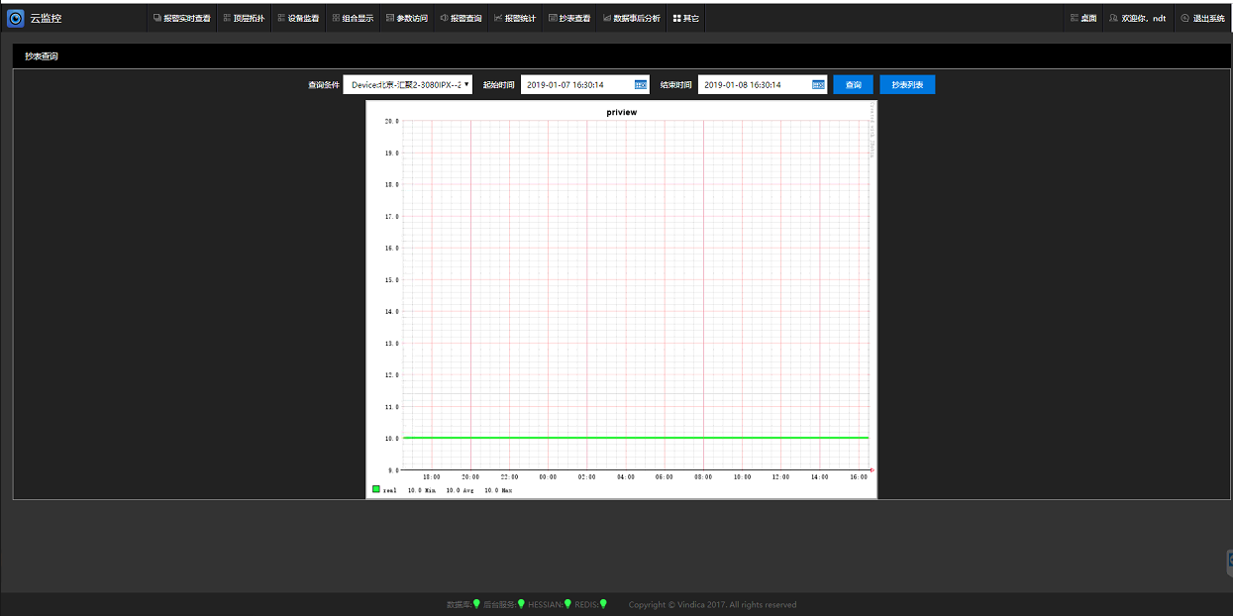Click the green 数据库 status indicator
The width and height of the screenshot is (1233, 616).
(x=476, y=603)
